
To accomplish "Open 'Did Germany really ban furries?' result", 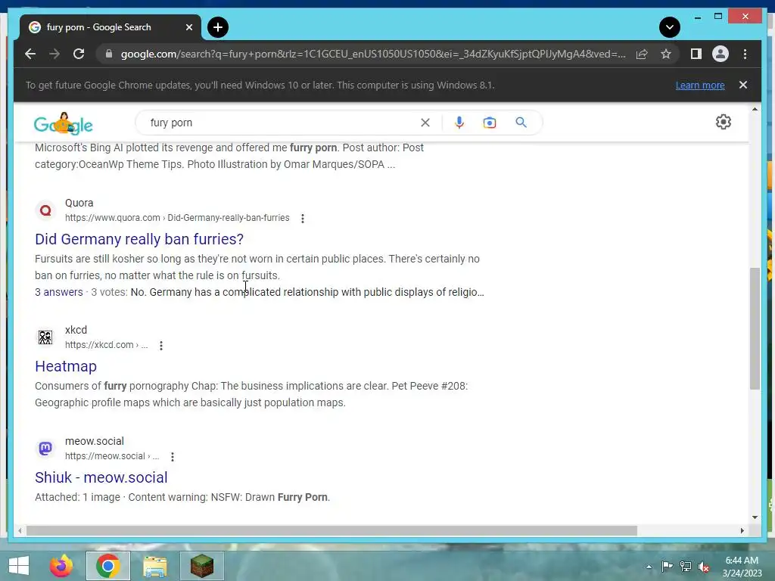I will click(x=139, y=239).
